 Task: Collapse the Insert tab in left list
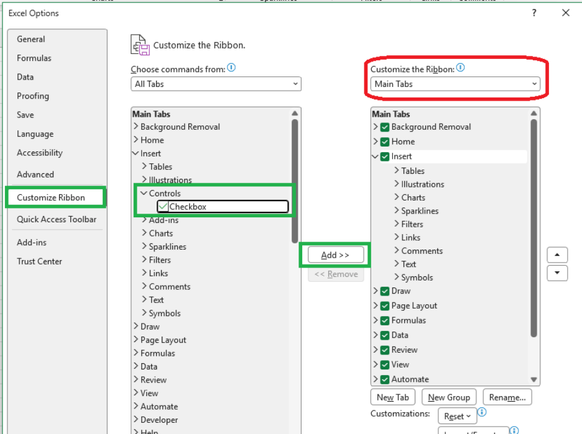(136, 153)
